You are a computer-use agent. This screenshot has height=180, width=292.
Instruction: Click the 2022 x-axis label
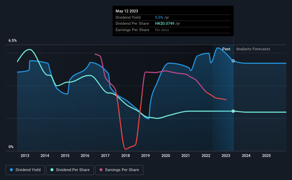pyautogui.click(x=206, y=156)
